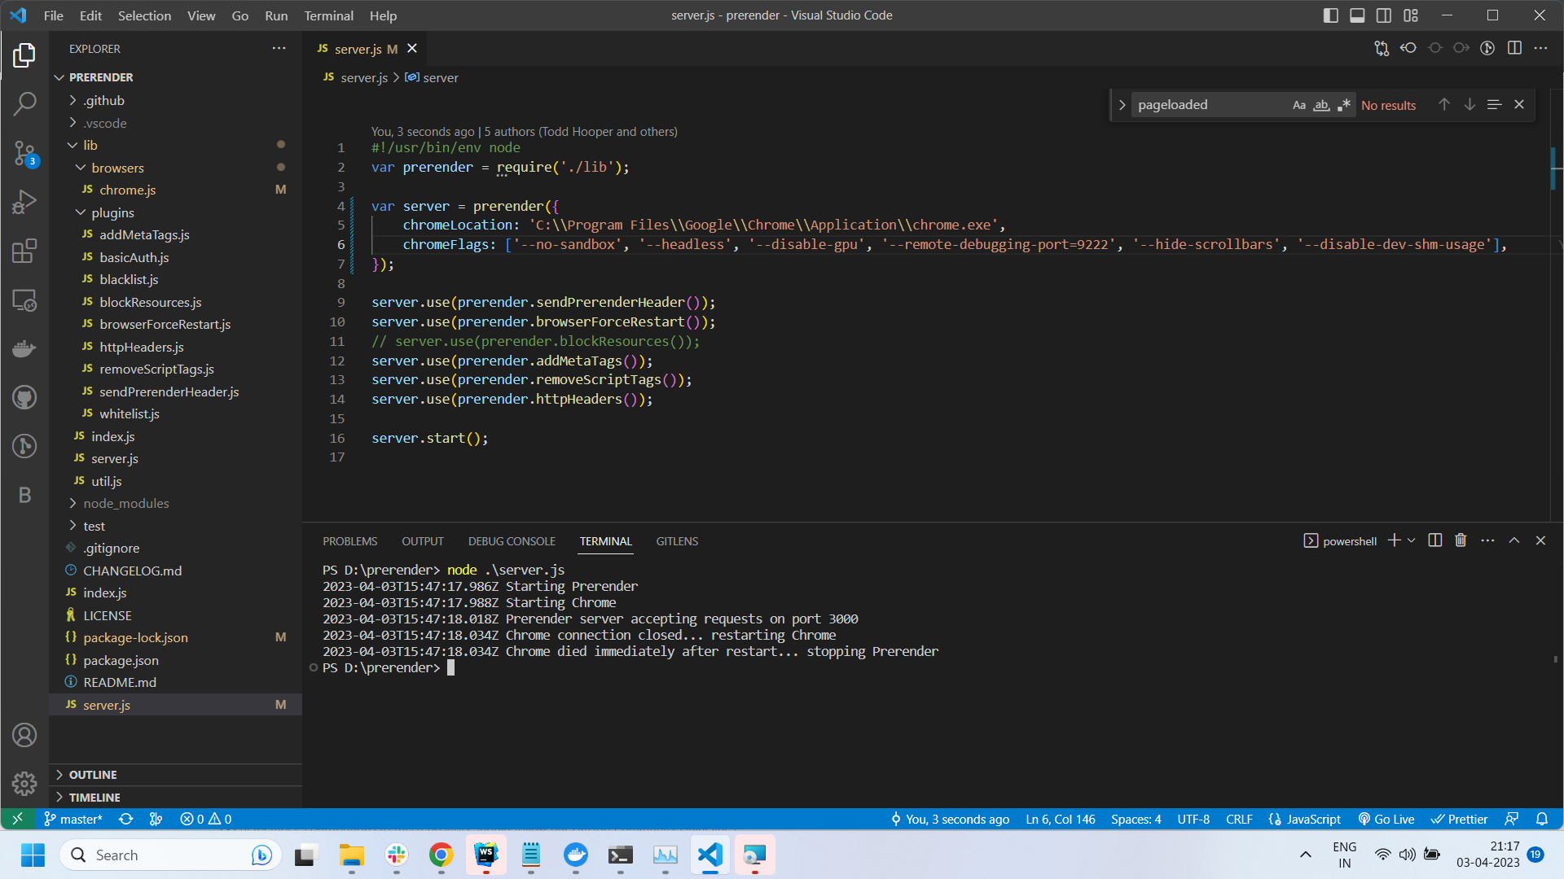The width and height of the screenshot is (1564, 879).
Task: Close the find widget
Action: click(x=1519, y=104)
